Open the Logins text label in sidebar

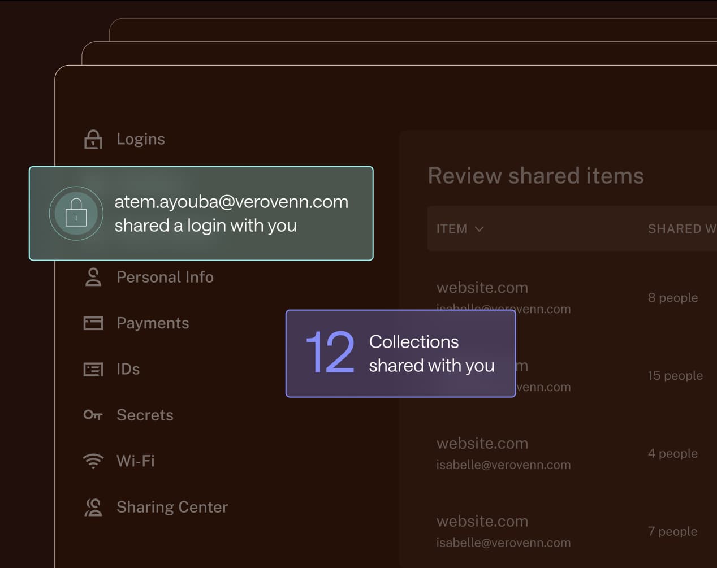click(140, 139)
